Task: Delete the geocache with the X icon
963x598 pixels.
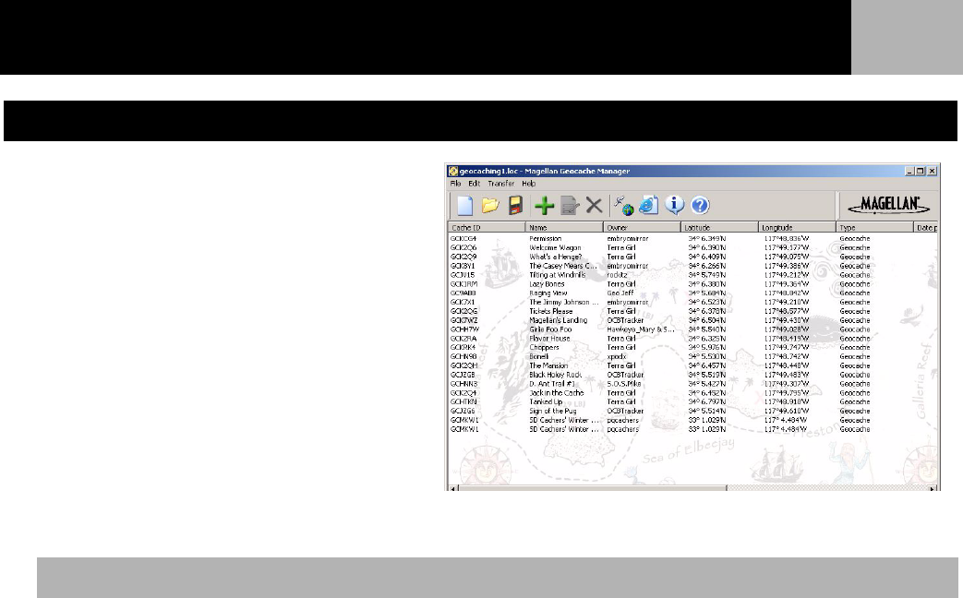Action: pos(594,205)
